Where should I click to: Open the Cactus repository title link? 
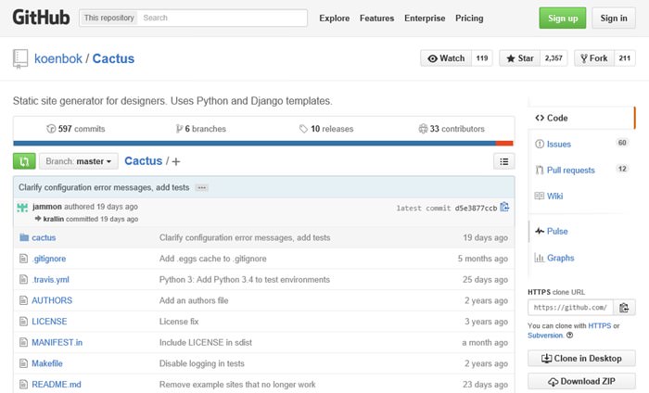coord(113,58)
